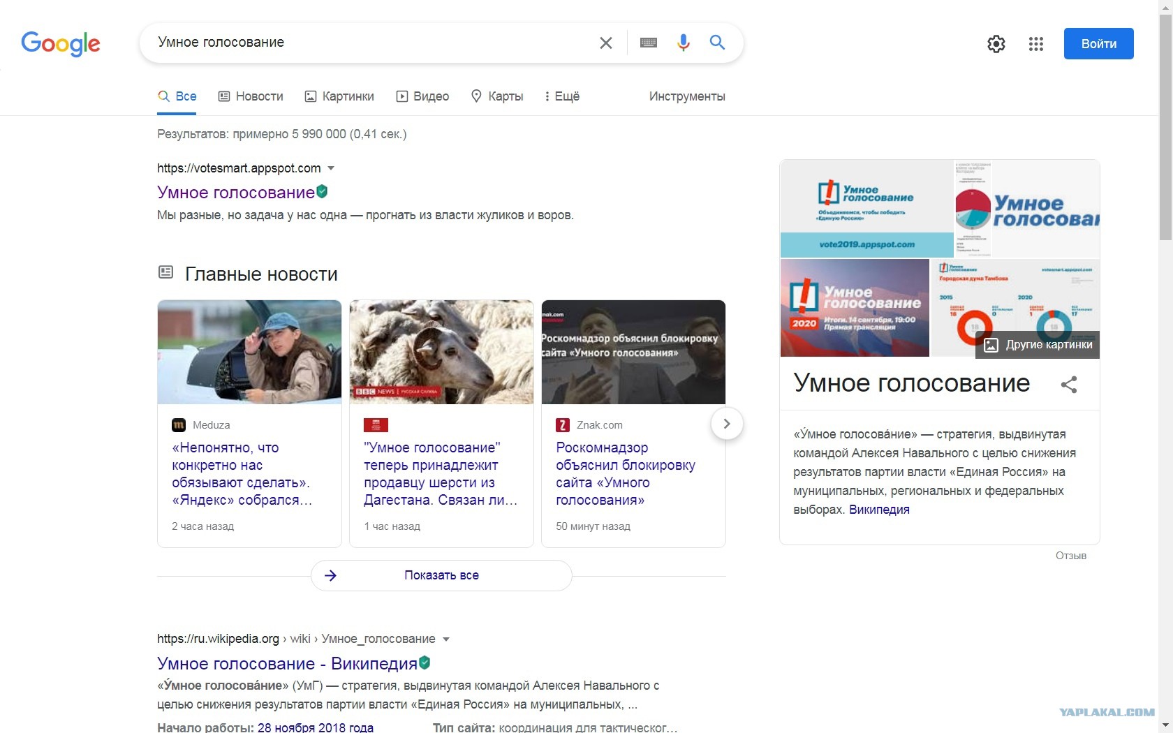
Task: Open the 2020 Итоги panel image
Action: 855,308
